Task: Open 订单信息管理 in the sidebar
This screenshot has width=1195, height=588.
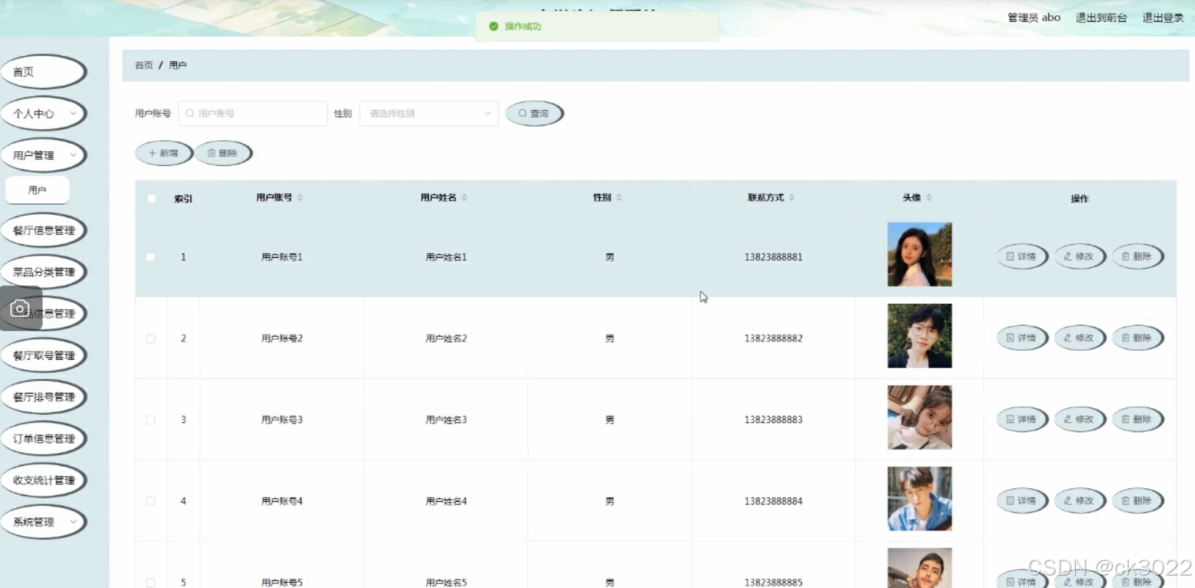Action: (43, 439)
